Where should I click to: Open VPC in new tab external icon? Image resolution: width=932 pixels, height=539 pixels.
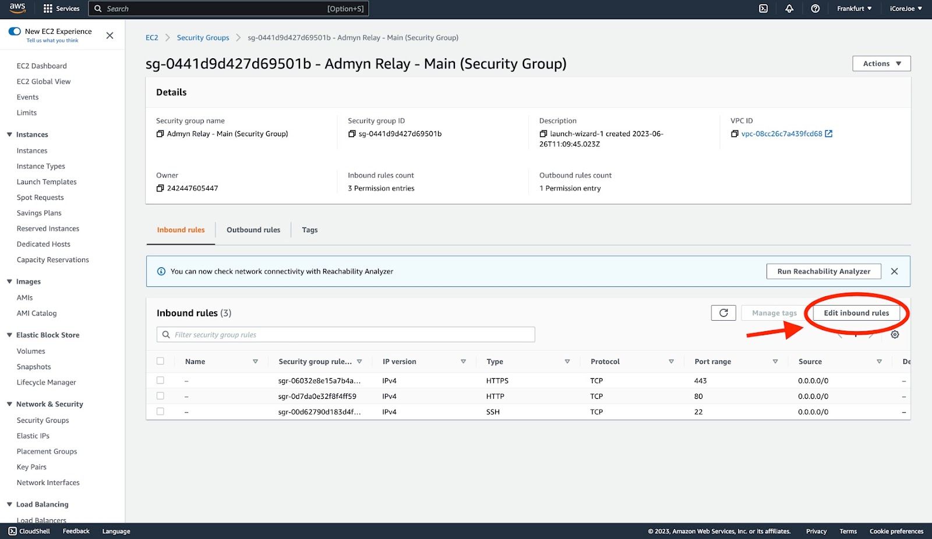click(829, 134)
